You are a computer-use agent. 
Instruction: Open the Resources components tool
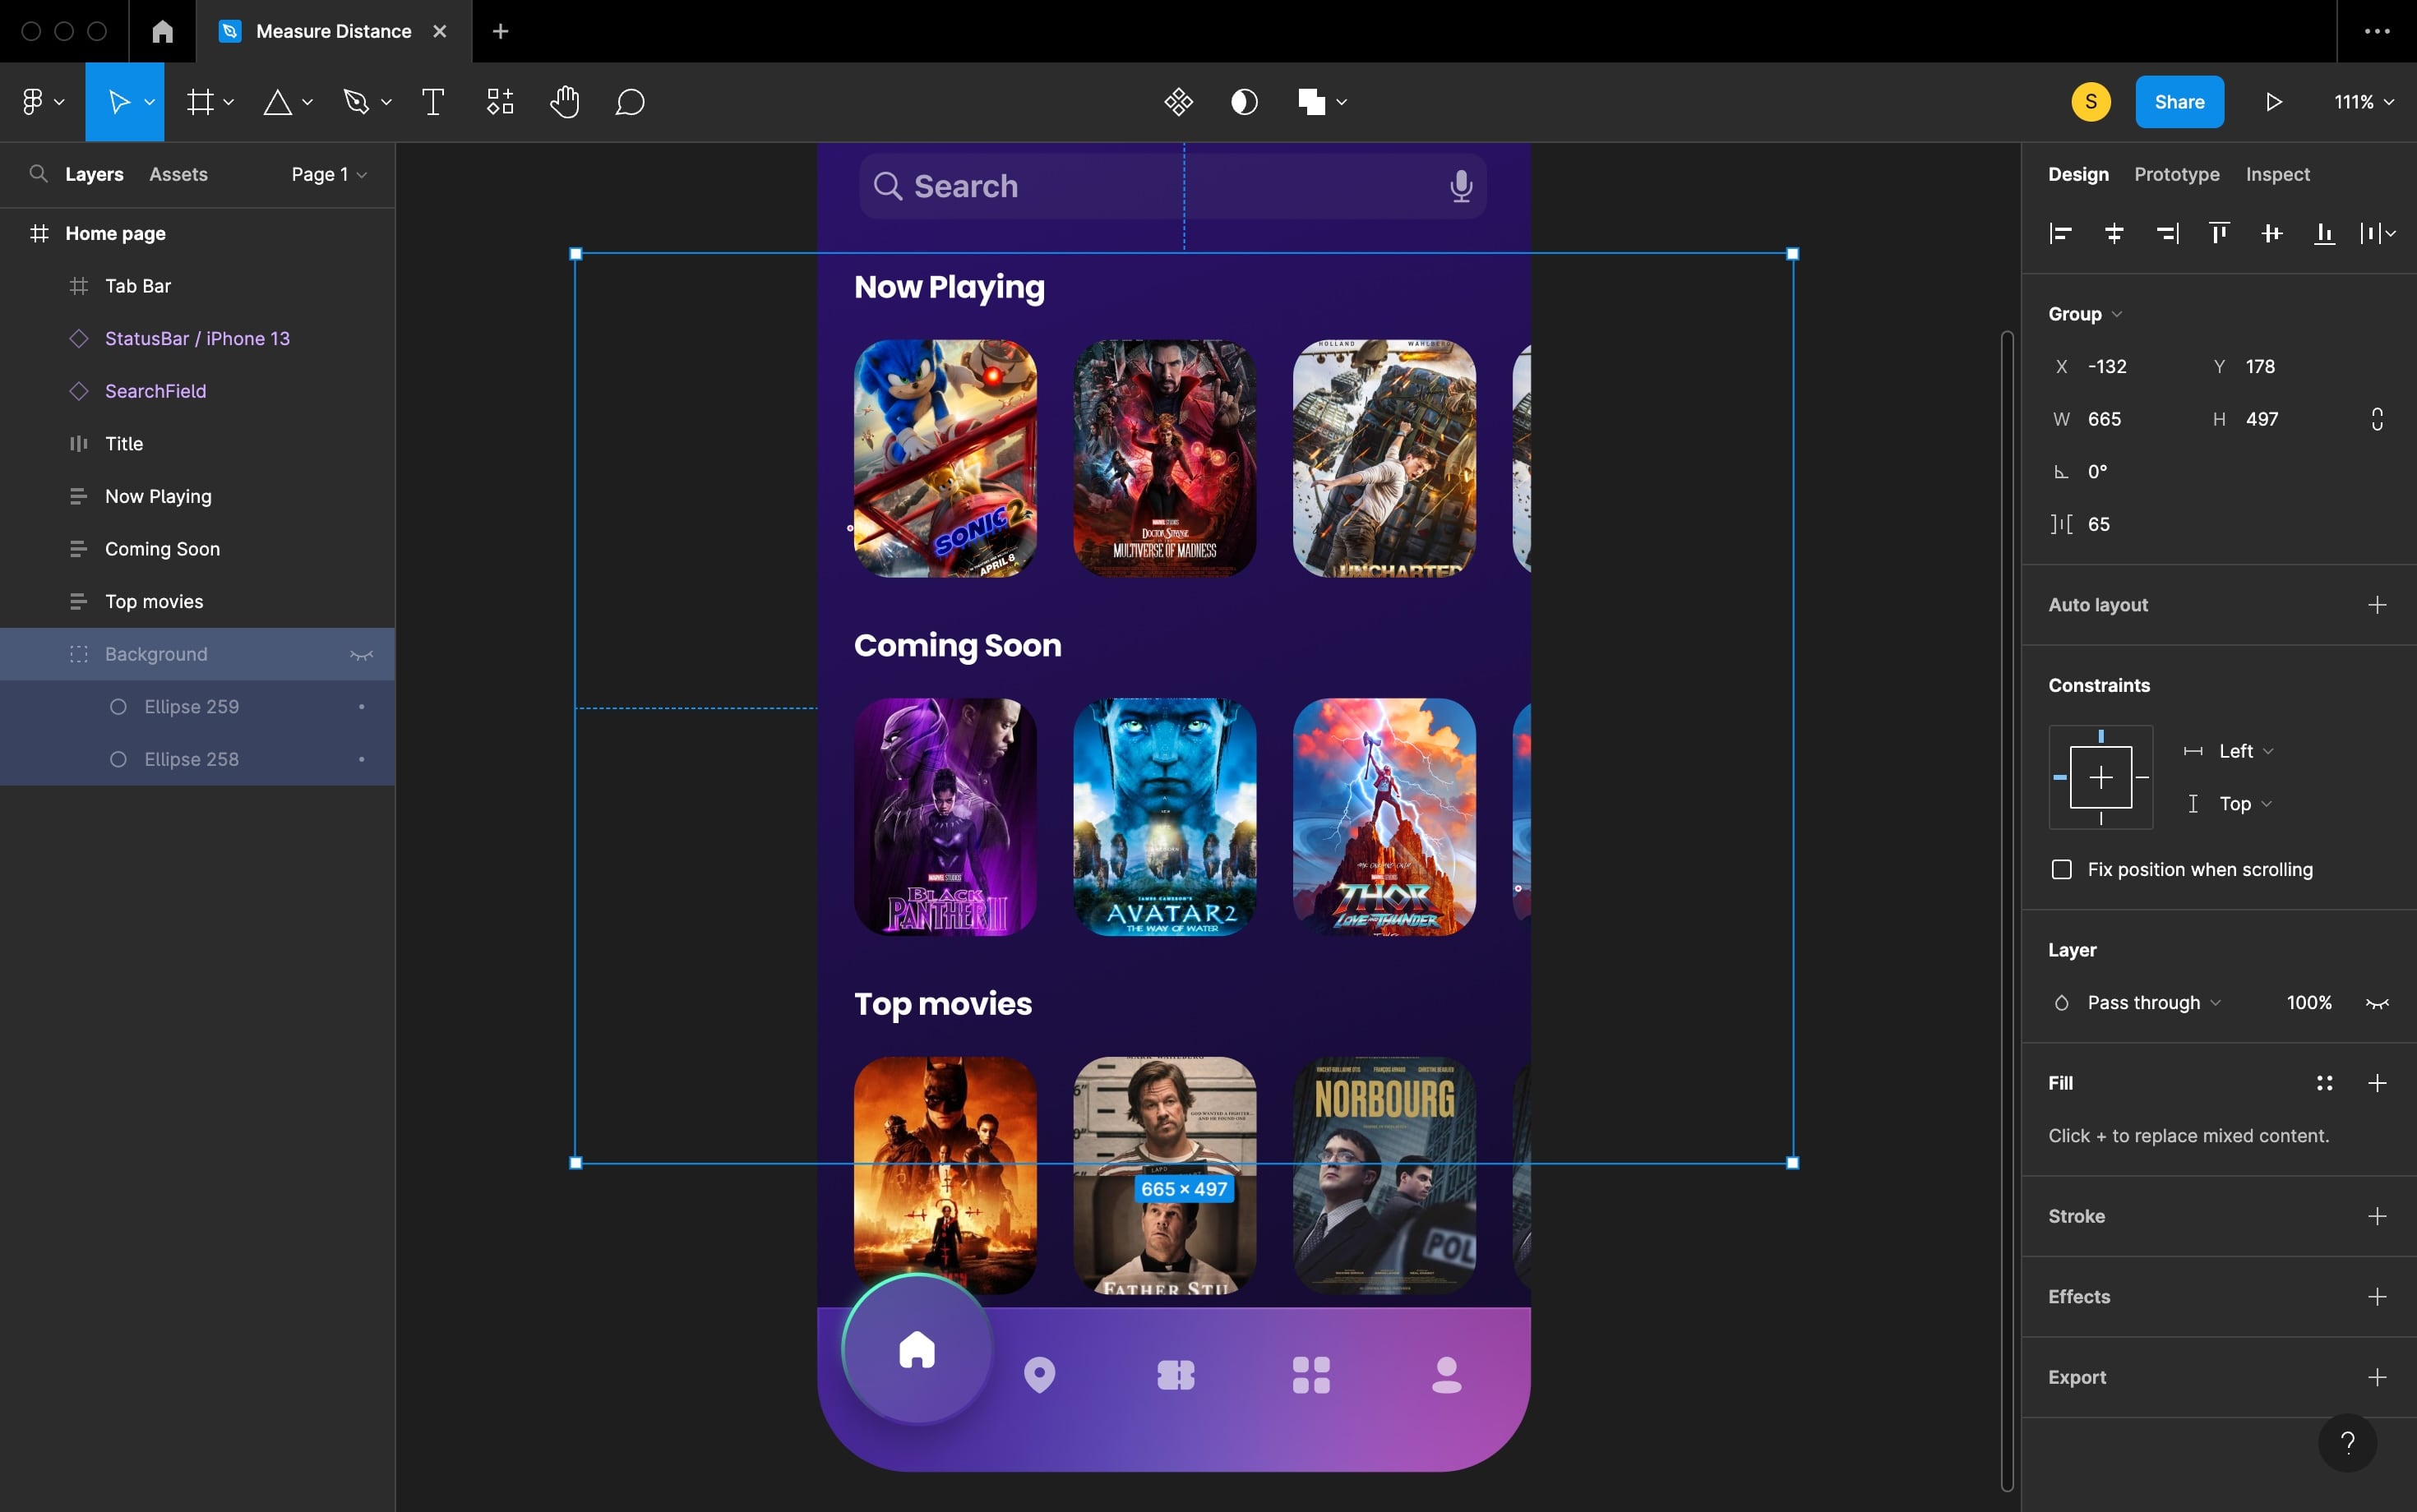(500, 102)
